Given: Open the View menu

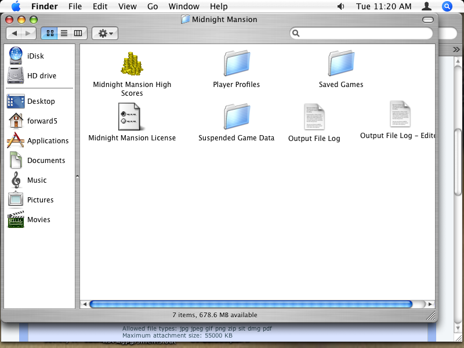Looking at the screenshot, I should (x=127, y=6).
